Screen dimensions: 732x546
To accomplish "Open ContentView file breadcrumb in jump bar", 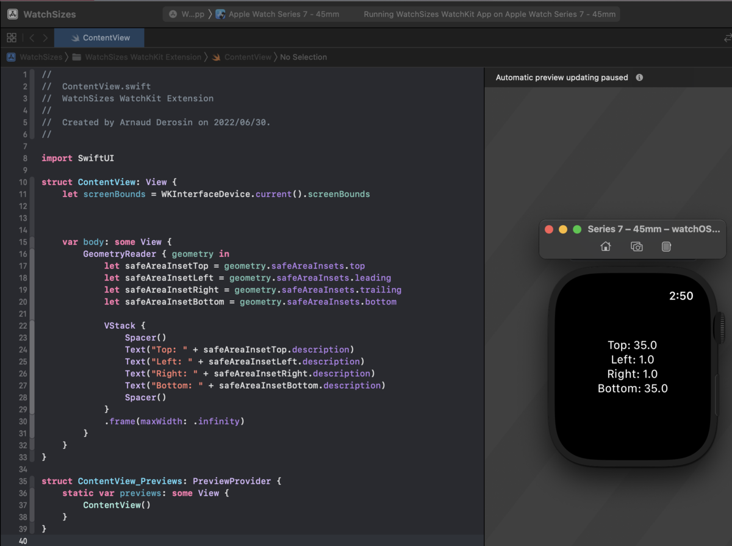I will tap(242, 57).
